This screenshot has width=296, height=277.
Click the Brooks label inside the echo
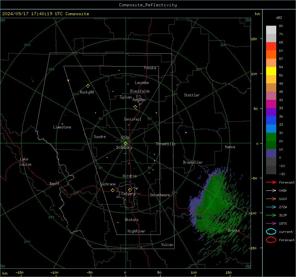pos(234,231)
